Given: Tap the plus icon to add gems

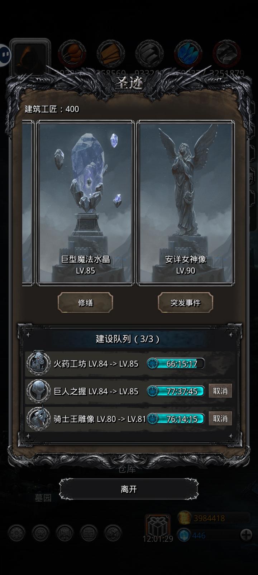Looking at the screenshot, I should pos(246,535).
